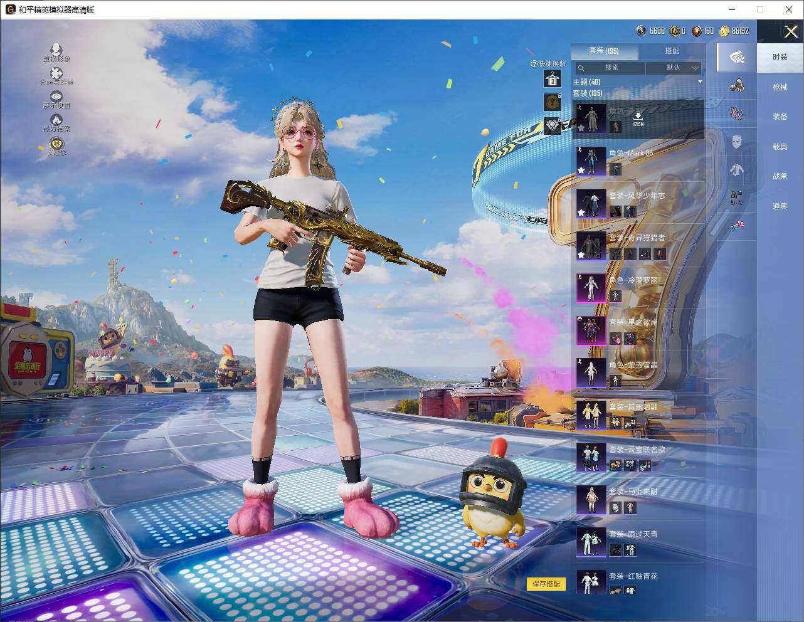This screenshot has width=804, height=622.
Task: Select the 套装-奇异狩猎者 outfit thumbnail
Action: coord(591,246)
